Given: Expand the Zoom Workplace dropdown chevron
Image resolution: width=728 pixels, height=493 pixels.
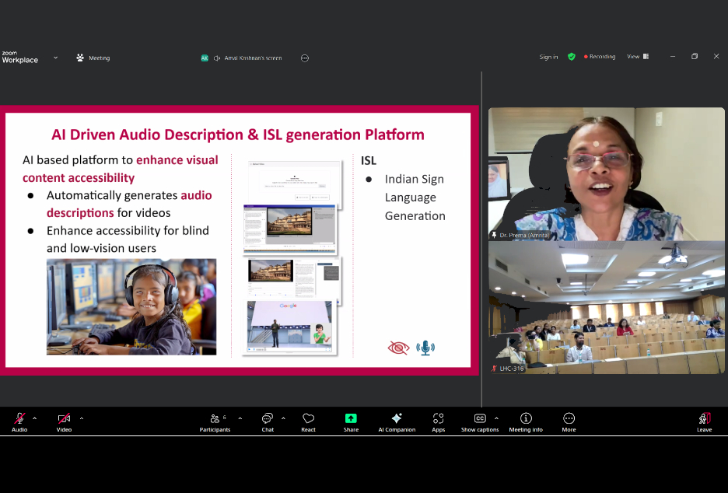Looking at the screenshot, I should pos(55,58).
